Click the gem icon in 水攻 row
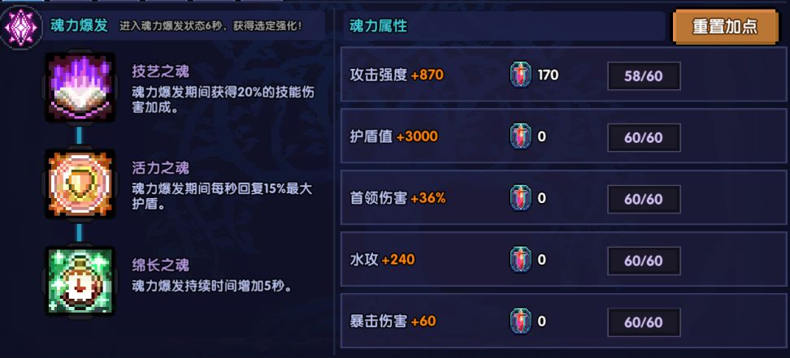The image size is (790, 358). 520,260
